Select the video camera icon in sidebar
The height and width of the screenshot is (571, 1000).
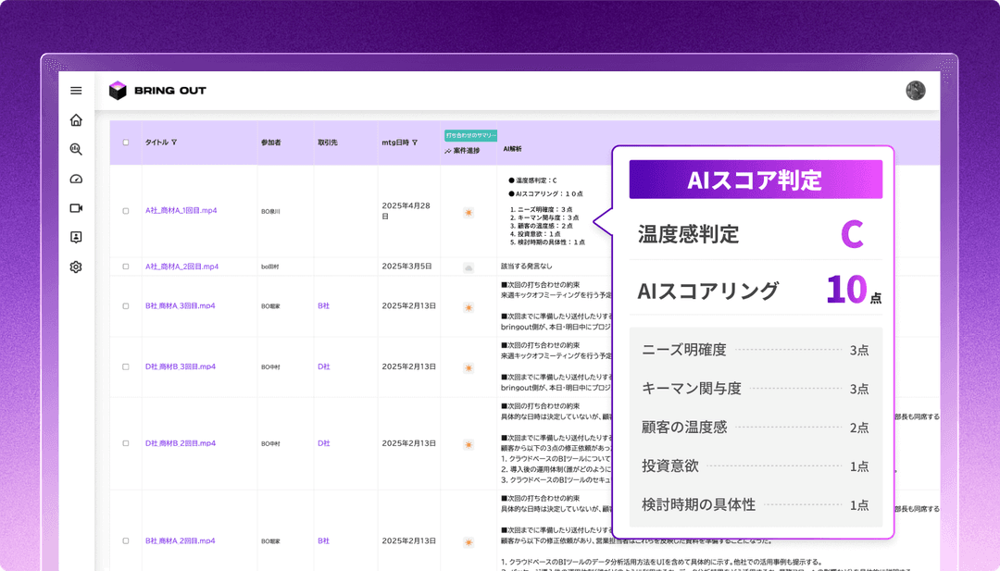coord(76,208)
